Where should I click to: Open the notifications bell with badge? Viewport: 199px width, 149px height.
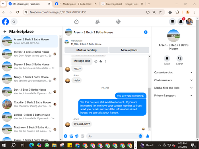[181, 21]
